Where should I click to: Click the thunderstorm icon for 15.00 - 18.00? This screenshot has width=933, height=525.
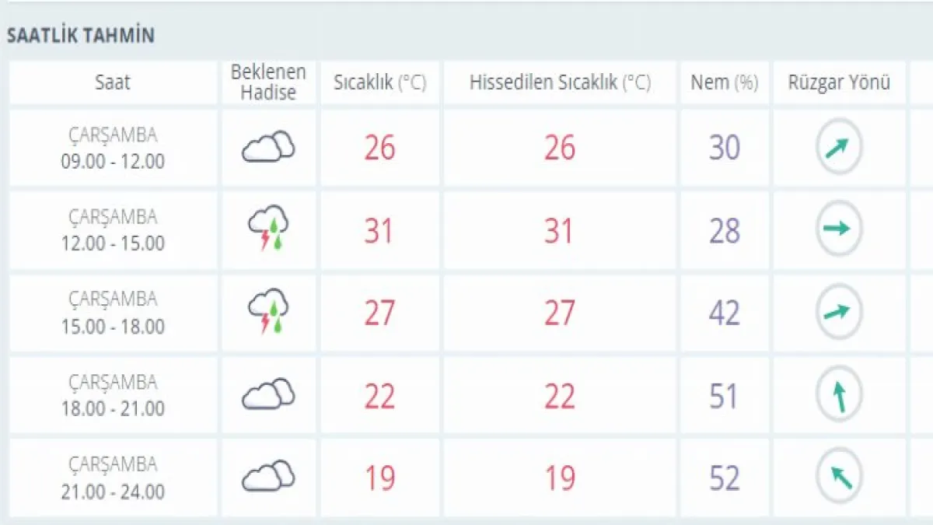coord(268,312)
